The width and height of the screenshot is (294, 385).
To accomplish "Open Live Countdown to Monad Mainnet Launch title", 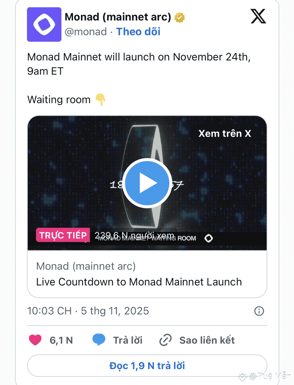I will (x=139, y=282).
